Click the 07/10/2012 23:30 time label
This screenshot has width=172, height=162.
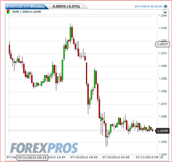(x=116, y=157)
